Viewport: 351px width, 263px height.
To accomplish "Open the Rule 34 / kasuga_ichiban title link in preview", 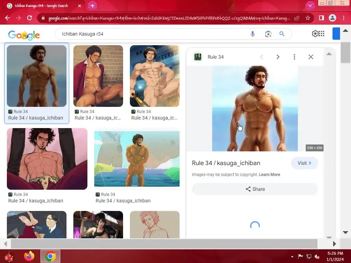I will click(226, 163).
